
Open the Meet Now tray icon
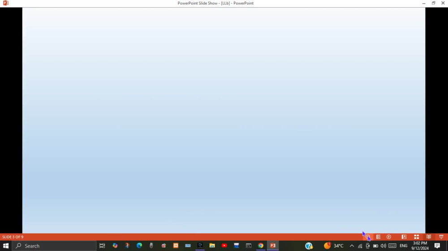click(368, 246)
